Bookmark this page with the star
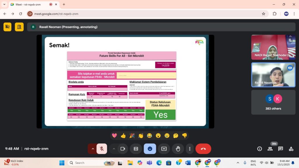The image size is (299, 168). click(264, 14)
